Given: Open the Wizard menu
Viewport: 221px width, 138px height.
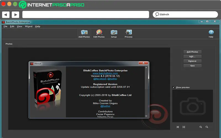Looking at the screenshot, I should (x=29, y=26).
